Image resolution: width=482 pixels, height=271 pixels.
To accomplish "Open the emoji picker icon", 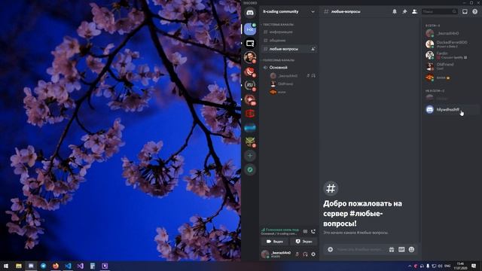I will tap(412, 249).
